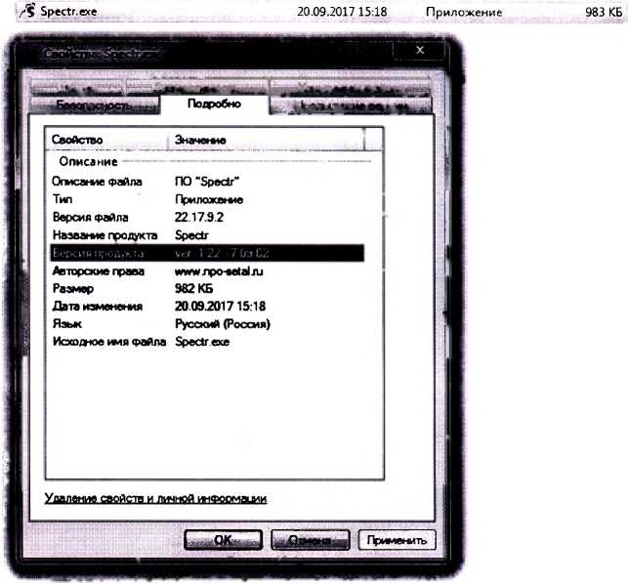
Task: Select the Тип property label
Action: point(63,199)
